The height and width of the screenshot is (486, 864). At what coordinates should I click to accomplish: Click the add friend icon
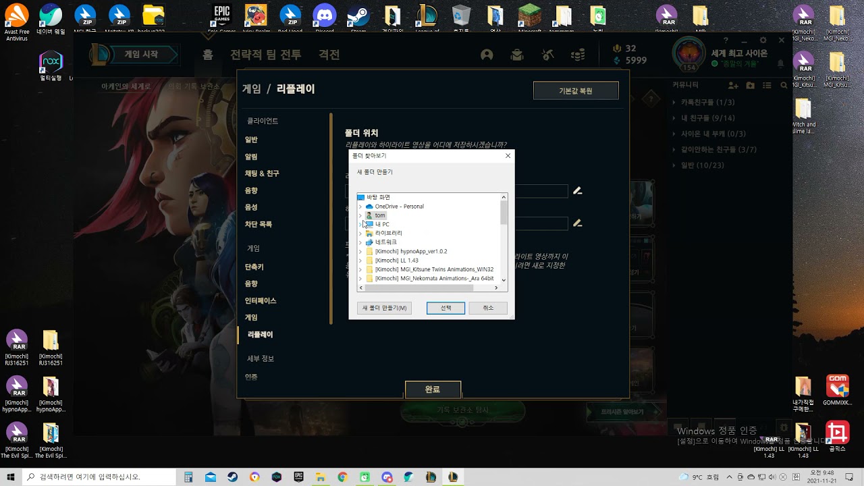pyautogui.click(x=733, y=85)
